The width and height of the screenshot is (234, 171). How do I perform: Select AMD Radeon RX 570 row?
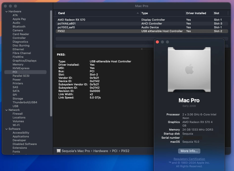coord(73,20)
